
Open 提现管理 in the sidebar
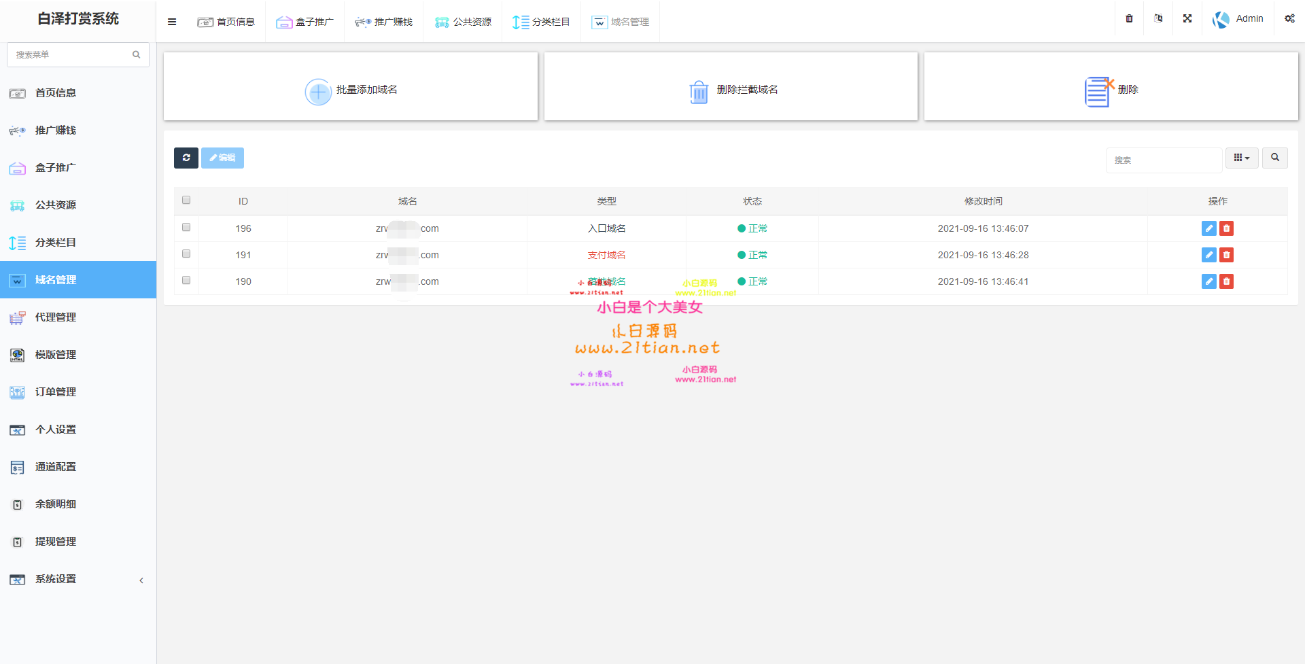(78, 542)
